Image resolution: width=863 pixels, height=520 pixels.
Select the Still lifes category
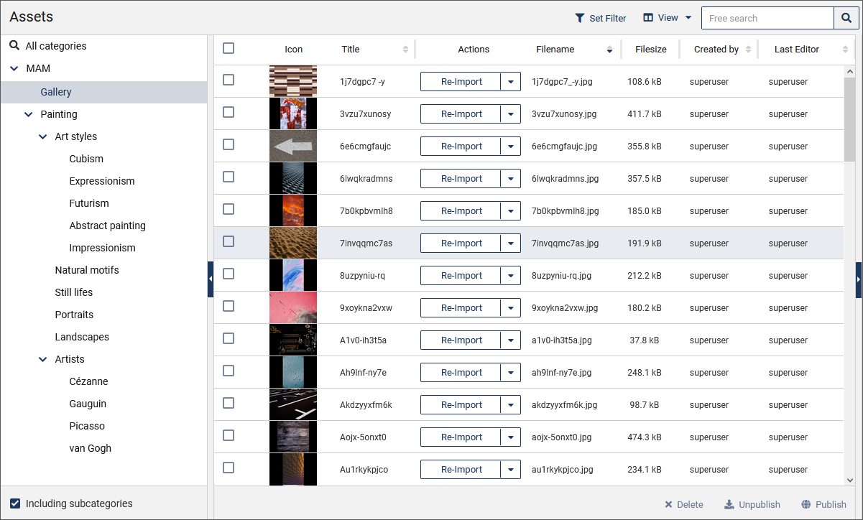pyautogui.click(x=74, y=292)
